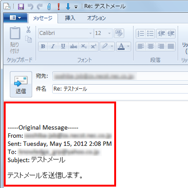188x188 pixels.
Task: Click the font color A swatch
Action: 121,47
